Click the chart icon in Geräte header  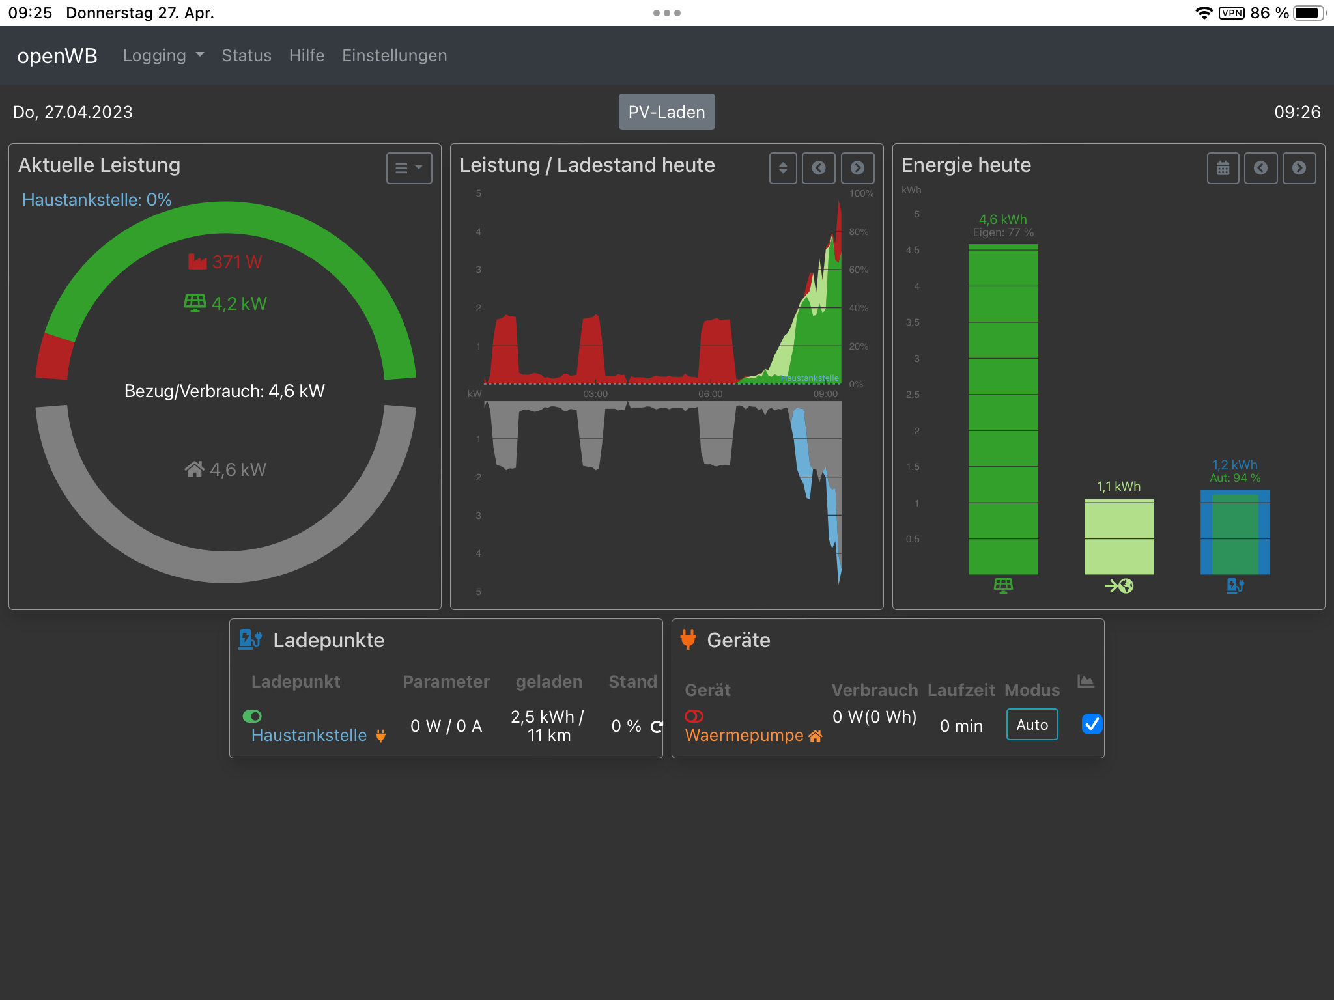1085,682
